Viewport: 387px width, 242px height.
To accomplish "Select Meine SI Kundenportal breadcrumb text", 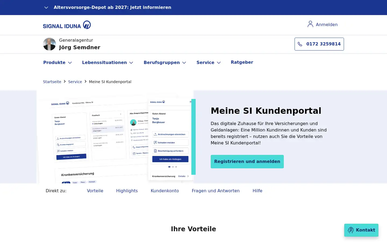I will (x=110, y=82).
